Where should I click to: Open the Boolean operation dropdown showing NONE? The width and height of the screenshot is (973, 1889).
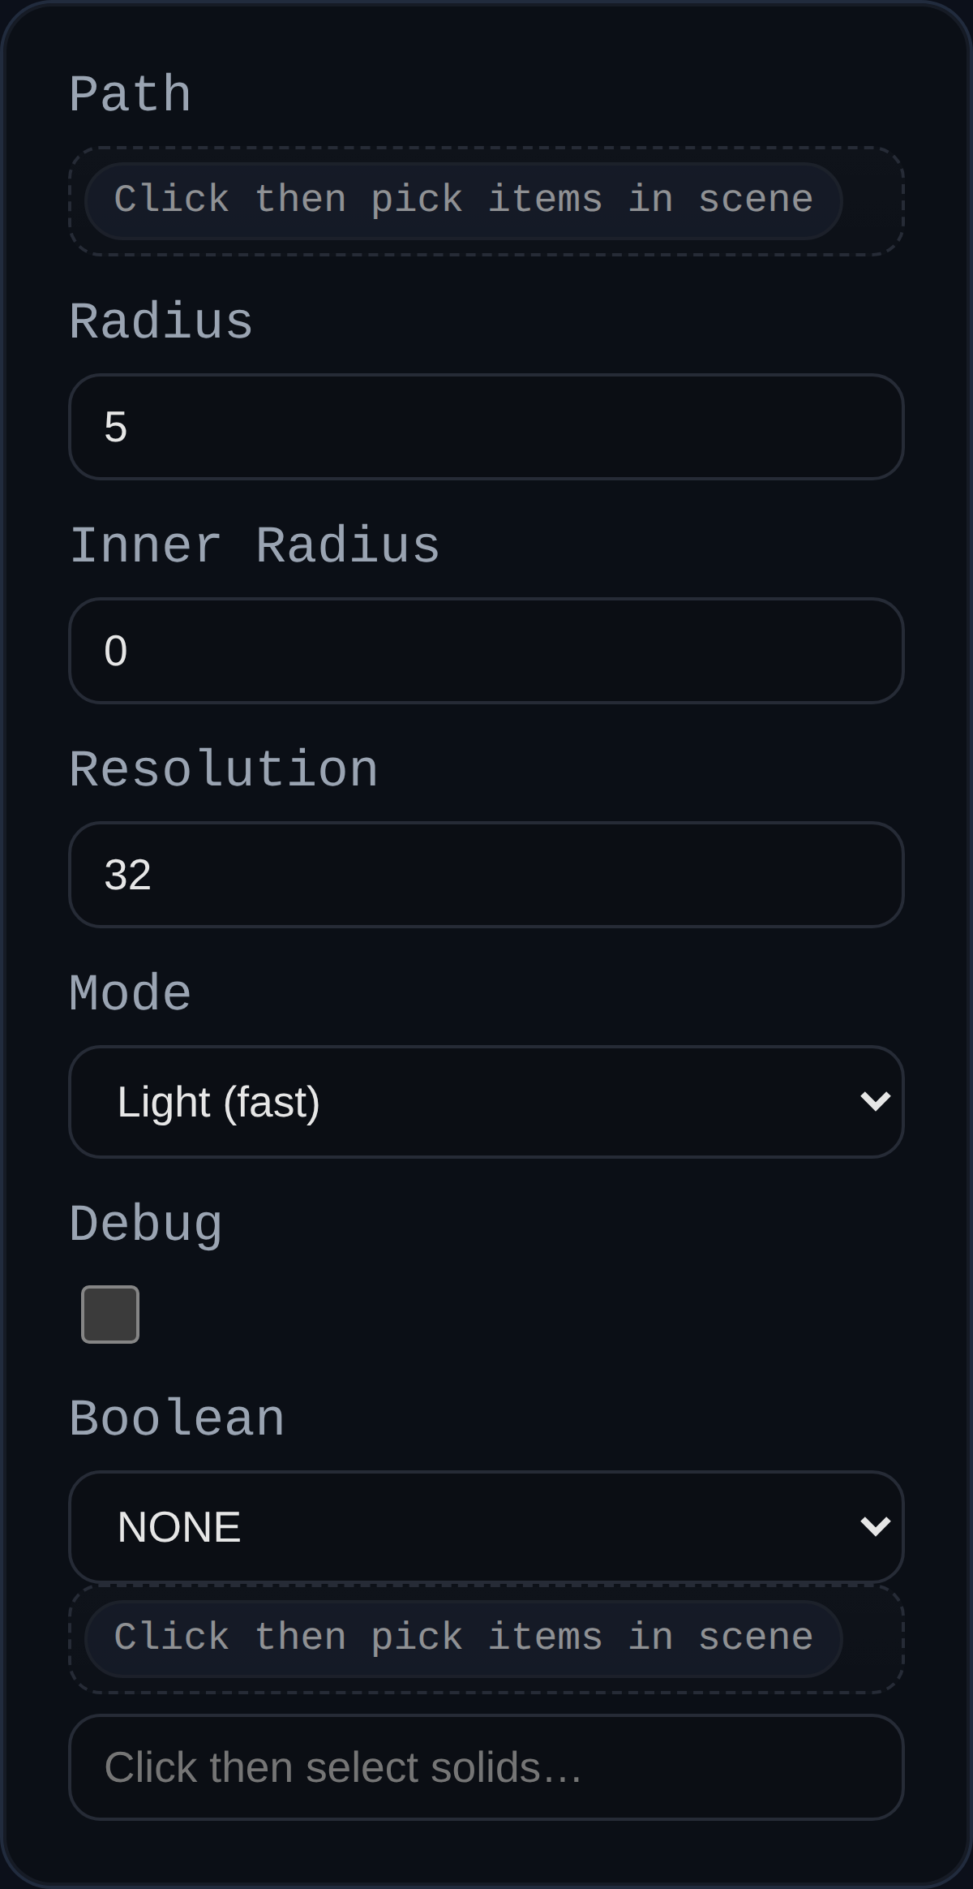coord(486,1526)
